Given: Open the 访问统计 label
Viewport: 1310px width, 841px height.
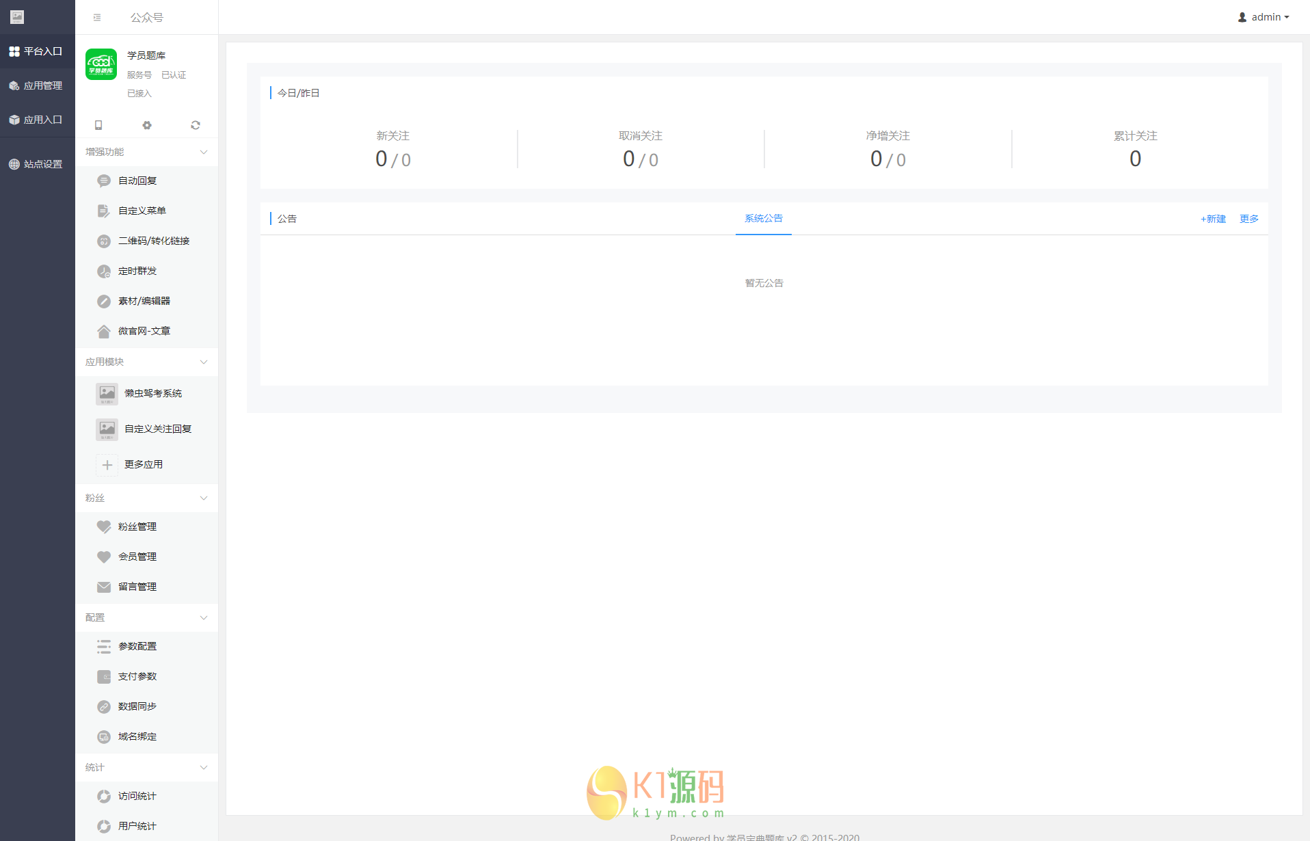Looking at the screenshot, I should tap(137, 796).
